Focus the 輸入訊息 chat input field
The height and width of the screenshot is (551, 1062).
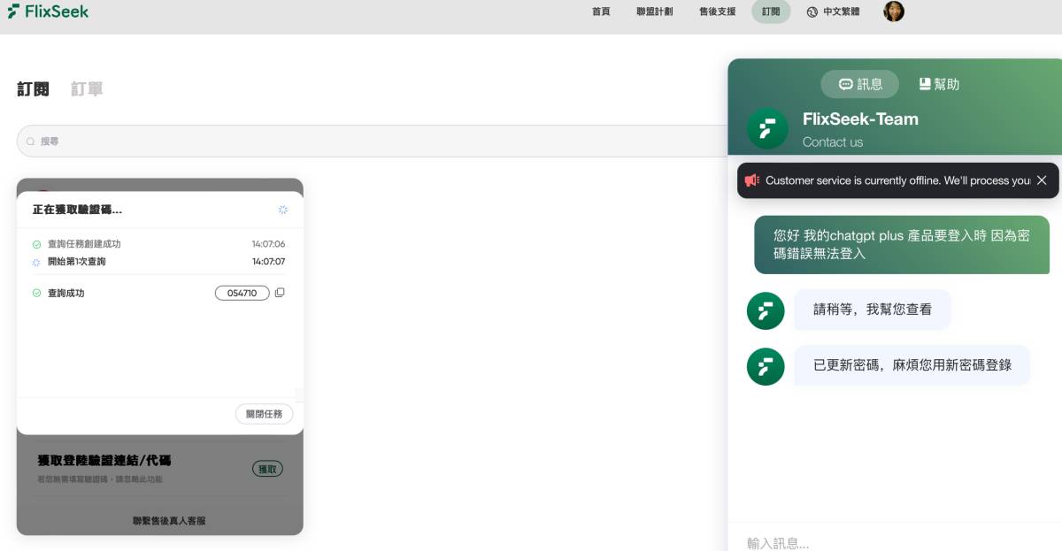click(895, 542)
